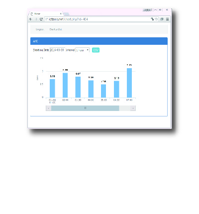Click the browser forward arrow

pos(36,19)
